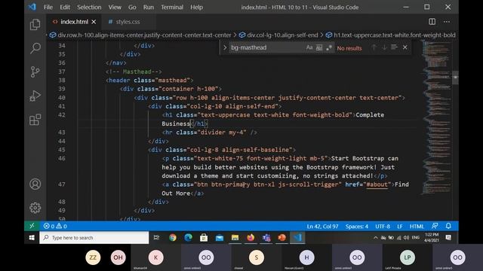Open the Go menu
Image resolution: width=483 pixels, height=271 pixels.
click(132, 7)
